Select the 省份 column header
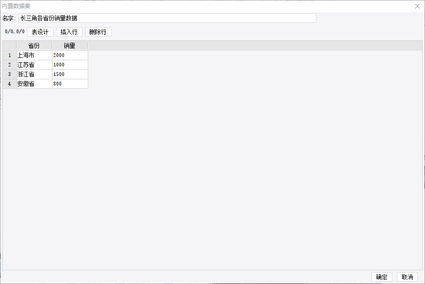425x284 pixels. click(x=34, y=46)
